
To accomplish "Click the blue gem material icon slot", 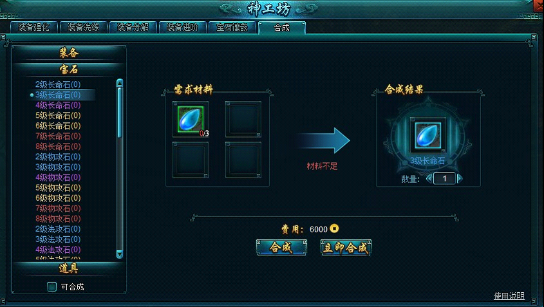I will click(191, 119).
